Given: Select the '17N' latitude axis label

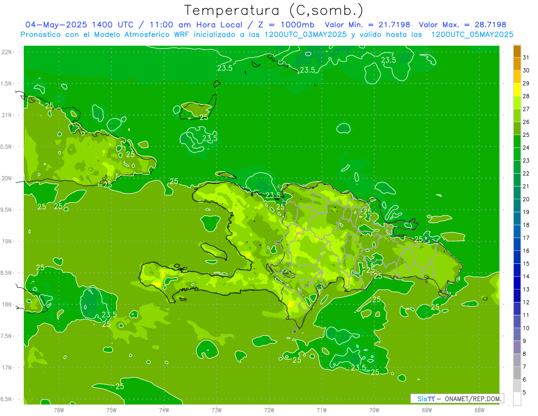Looking at the screenshot, I should [x=7, y=368].
